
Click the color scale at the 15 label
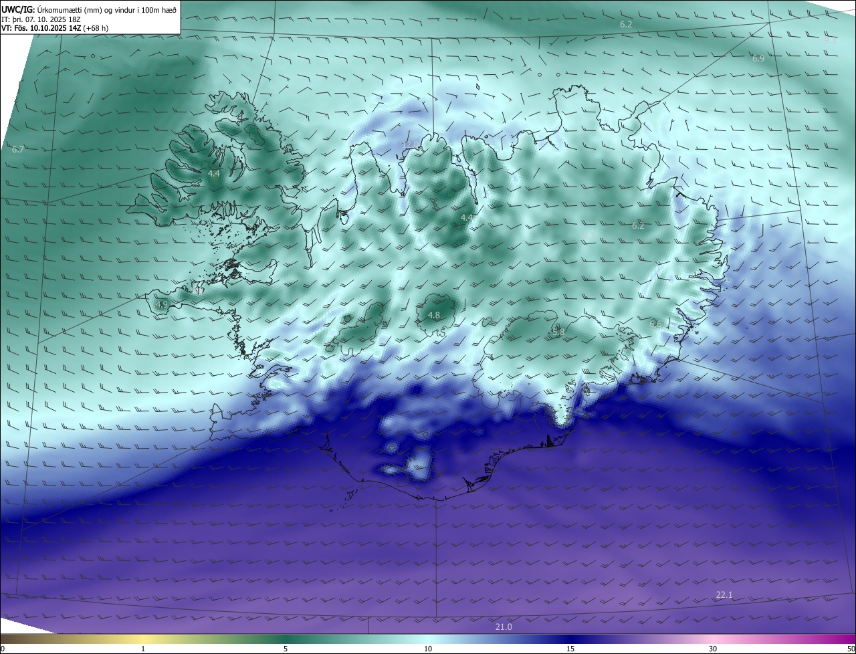pyautogui.click(x=570, y=649)
